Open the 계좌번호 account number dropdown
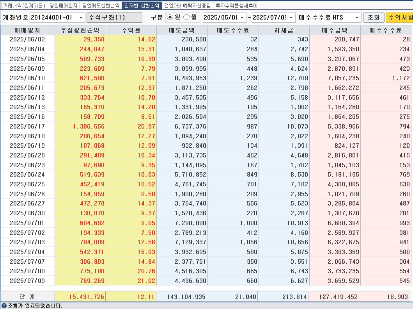Screen dimensions: 413x309 (x=81, y=18)
